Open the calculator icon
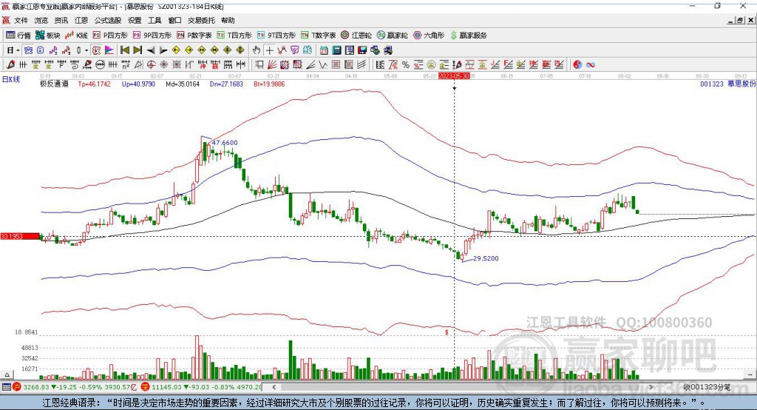This screenshot has height=410, width=757. pyautogui.click(x=336, y=50)
